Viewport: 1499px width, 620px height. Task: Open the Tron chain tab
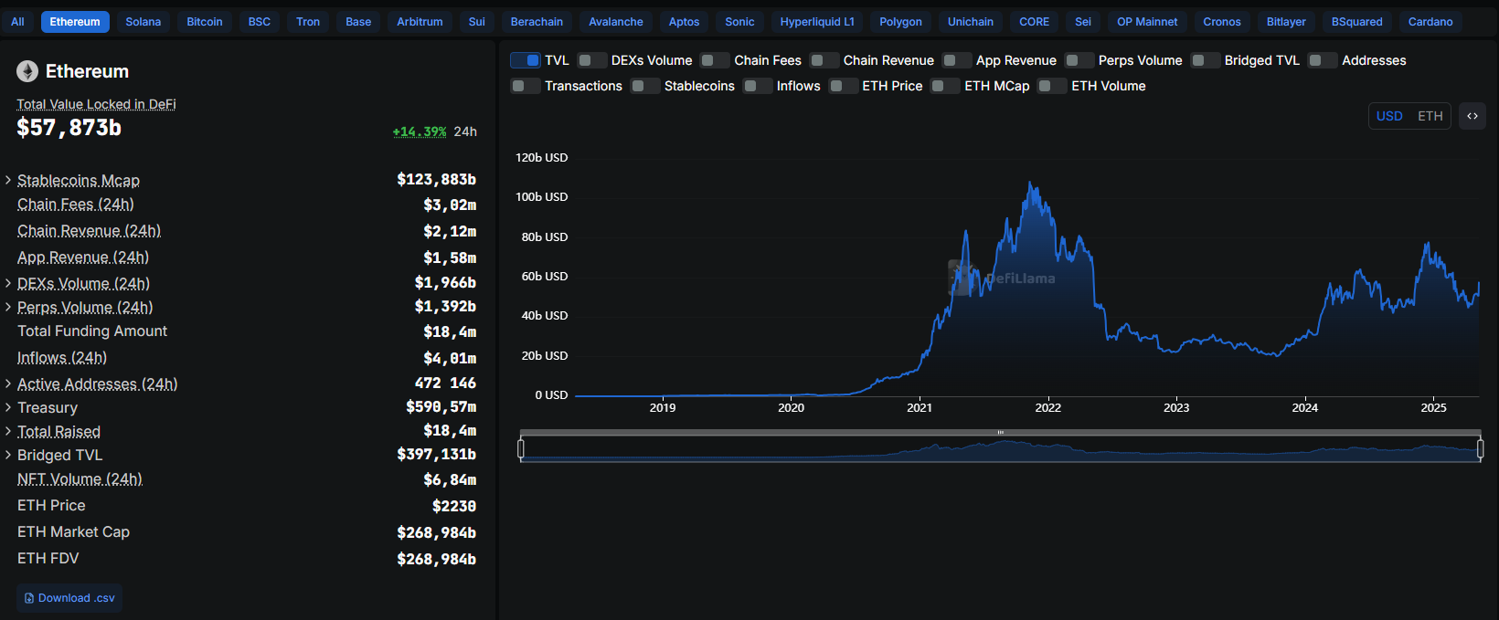coord(308,22)
